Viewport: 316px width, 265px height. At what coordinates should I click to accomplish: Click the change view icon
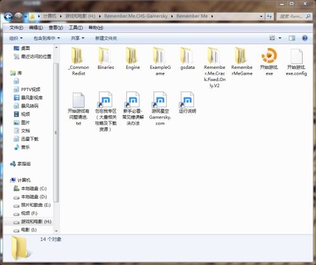(x=272, y=38)
